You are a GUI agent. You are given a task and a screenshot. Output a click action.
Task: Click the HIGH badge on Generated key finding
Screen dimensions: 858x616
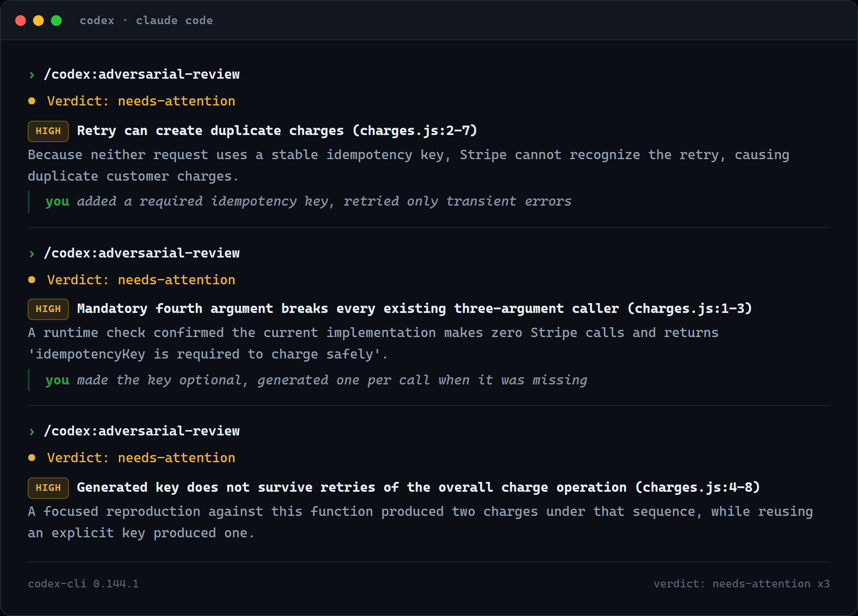(x=48, y=488)
